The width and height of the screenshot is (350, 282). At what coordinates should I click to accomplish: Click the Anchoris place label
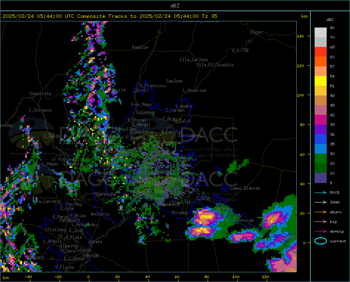point(100,214)
